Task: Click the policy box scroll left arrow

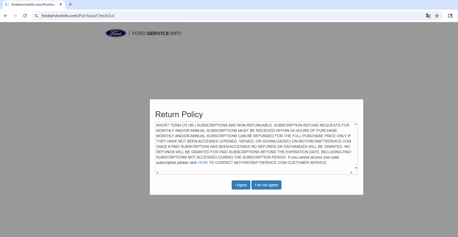Action: click(158, 172)
